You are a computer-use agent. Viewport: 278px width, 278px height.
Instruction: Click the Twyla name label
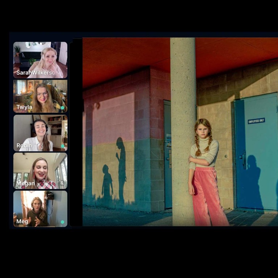[x=24, y=107]
